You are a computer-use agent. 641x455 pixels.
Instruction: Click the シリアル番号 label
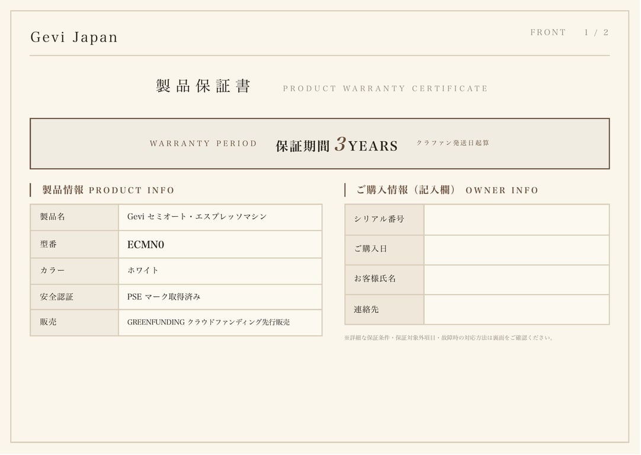(379, 219)
